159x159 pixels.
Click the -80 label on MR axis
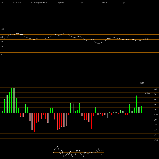tap(155, 135)
